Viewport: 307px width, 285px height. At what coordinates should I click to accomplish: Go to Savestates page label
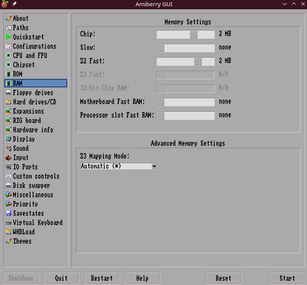coord(29,213)
